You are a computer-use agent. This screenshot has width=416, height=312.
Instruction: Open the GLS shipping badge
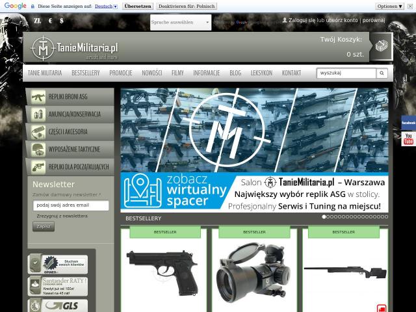tap(58, 305)
